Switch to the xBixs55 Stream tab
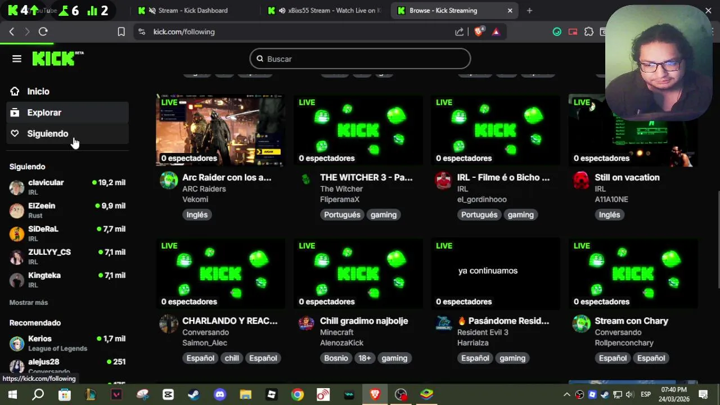The height and width of the screenshot is (405, 720). click(326, 10)
